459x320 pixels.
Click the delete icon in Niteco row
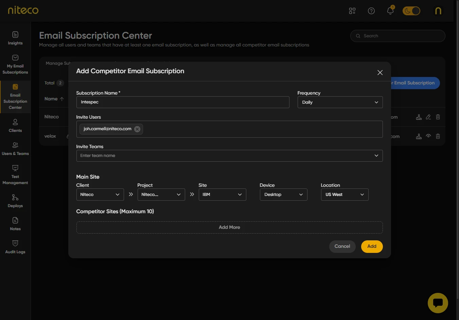[x=438, y=117]
